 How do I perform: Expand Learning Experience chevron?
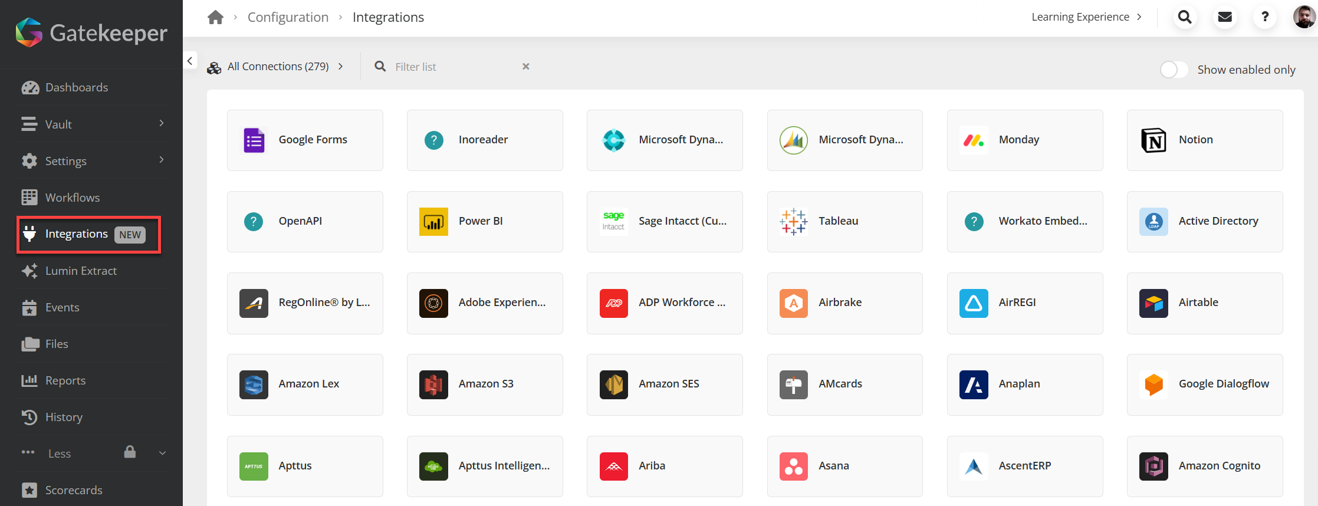[x=1139, y=17]
